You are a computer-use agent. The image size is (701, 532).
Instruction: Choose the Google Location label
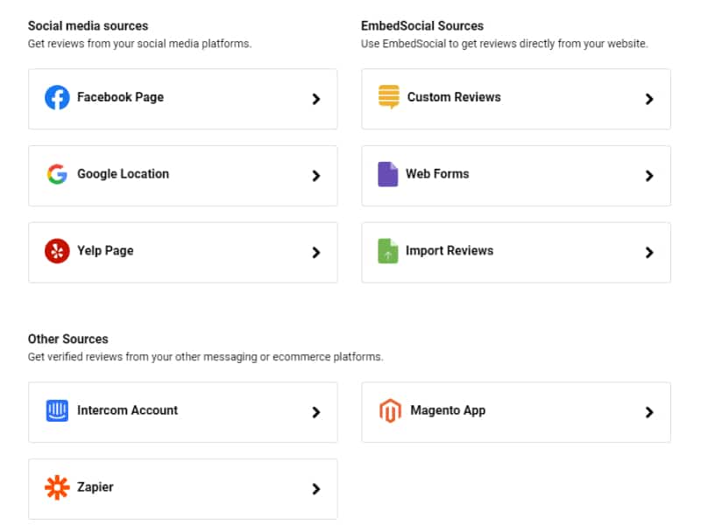123,174
